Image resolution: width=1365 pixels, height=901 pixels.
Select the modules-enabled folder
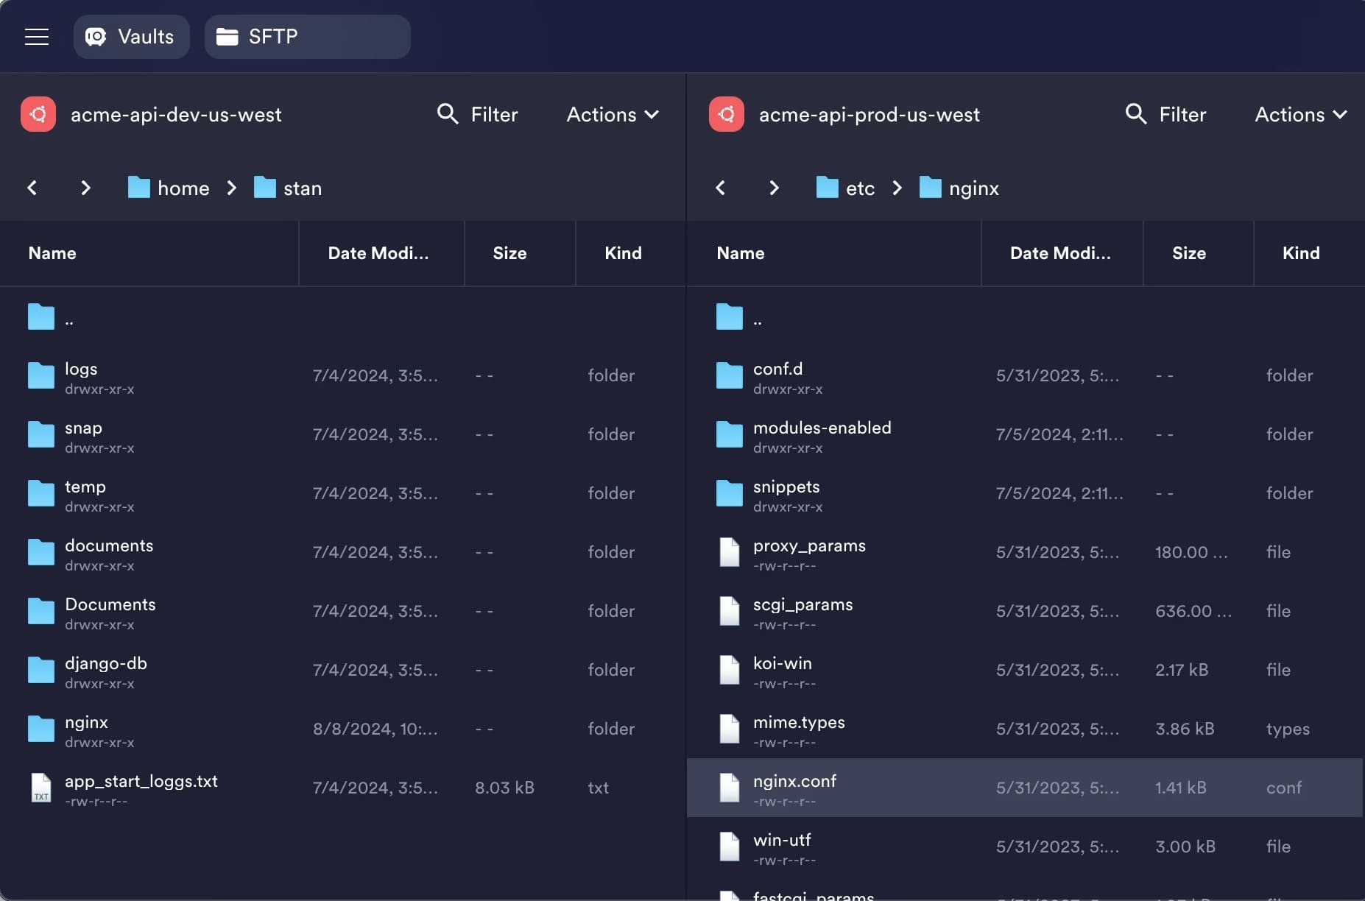point(1025,434)
